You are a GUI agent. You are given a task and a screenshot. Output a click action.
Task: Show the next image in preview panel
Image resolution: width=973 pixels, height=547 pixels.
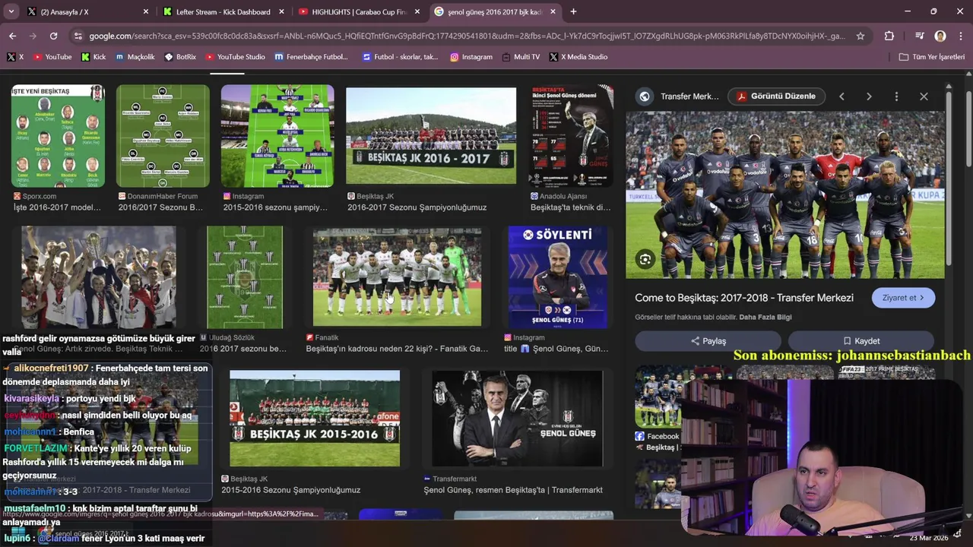(x=869, y=96)
